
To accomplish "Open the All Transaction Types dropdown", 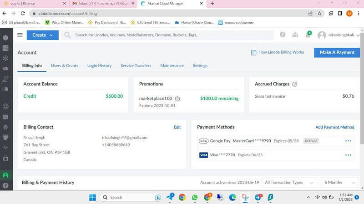I will (x=289, y=182).
